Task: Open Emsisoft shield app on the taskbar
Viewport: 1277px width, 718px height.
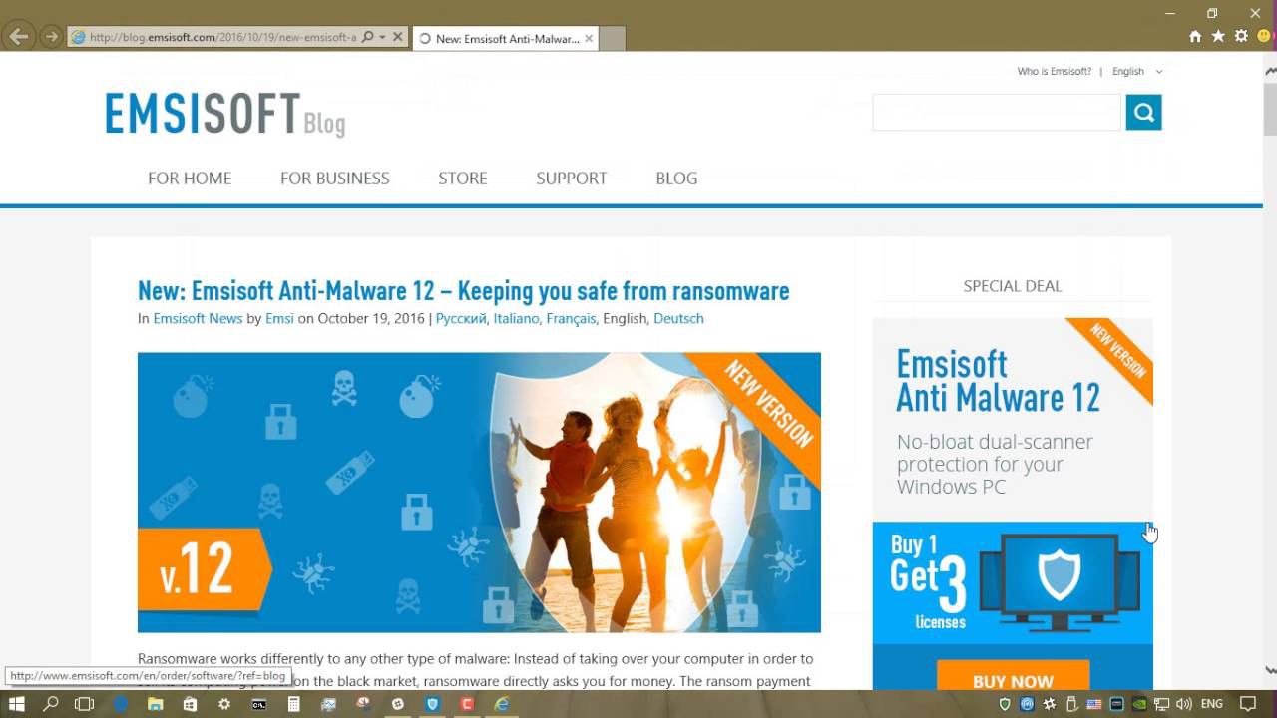Action: pos(432,704)
